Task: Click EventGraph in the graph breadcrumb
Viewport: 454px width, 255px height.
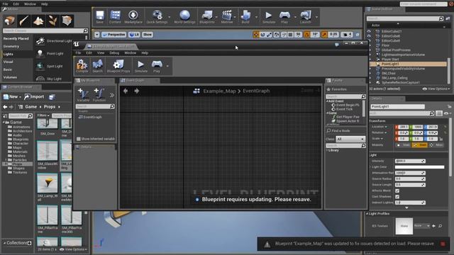Action: [256, 91]
